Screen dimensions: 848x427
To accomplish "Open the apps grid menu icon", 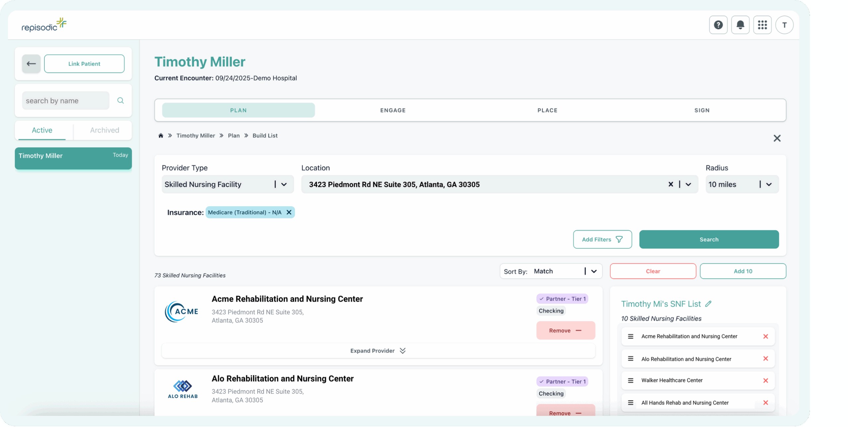I will [x=762, y=25].
